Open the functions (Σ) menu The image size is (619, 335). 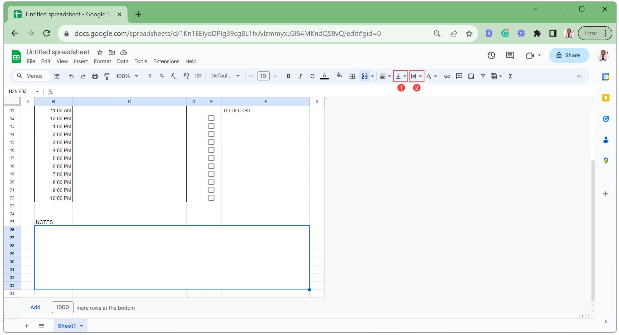pos(510,76)
